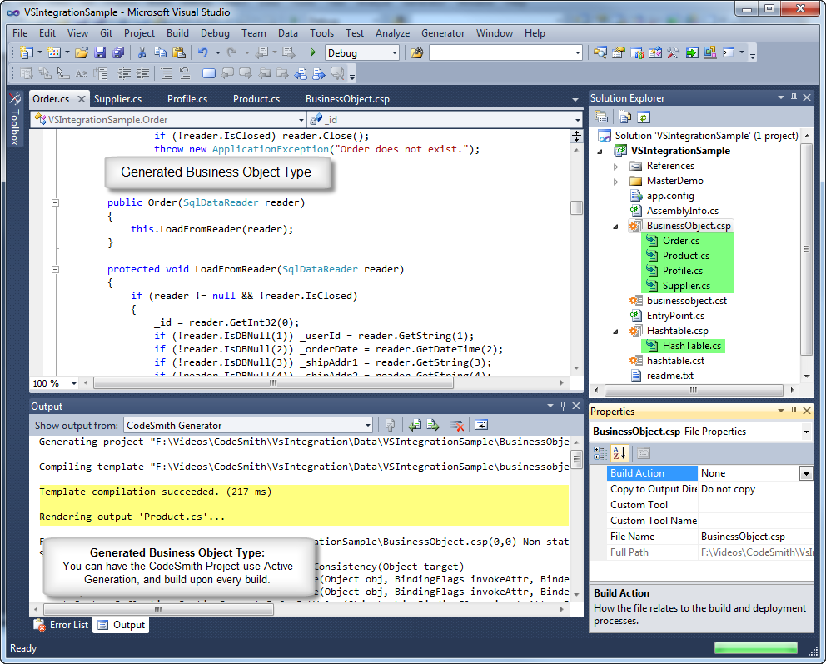Save the current file with floppy icon
This screenshot has width=826, height=664.
(x=100, y=52)
